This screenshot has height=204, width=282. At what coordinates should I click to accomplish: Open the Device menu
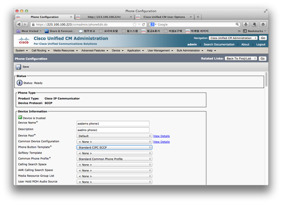click(x=118, y=51)
